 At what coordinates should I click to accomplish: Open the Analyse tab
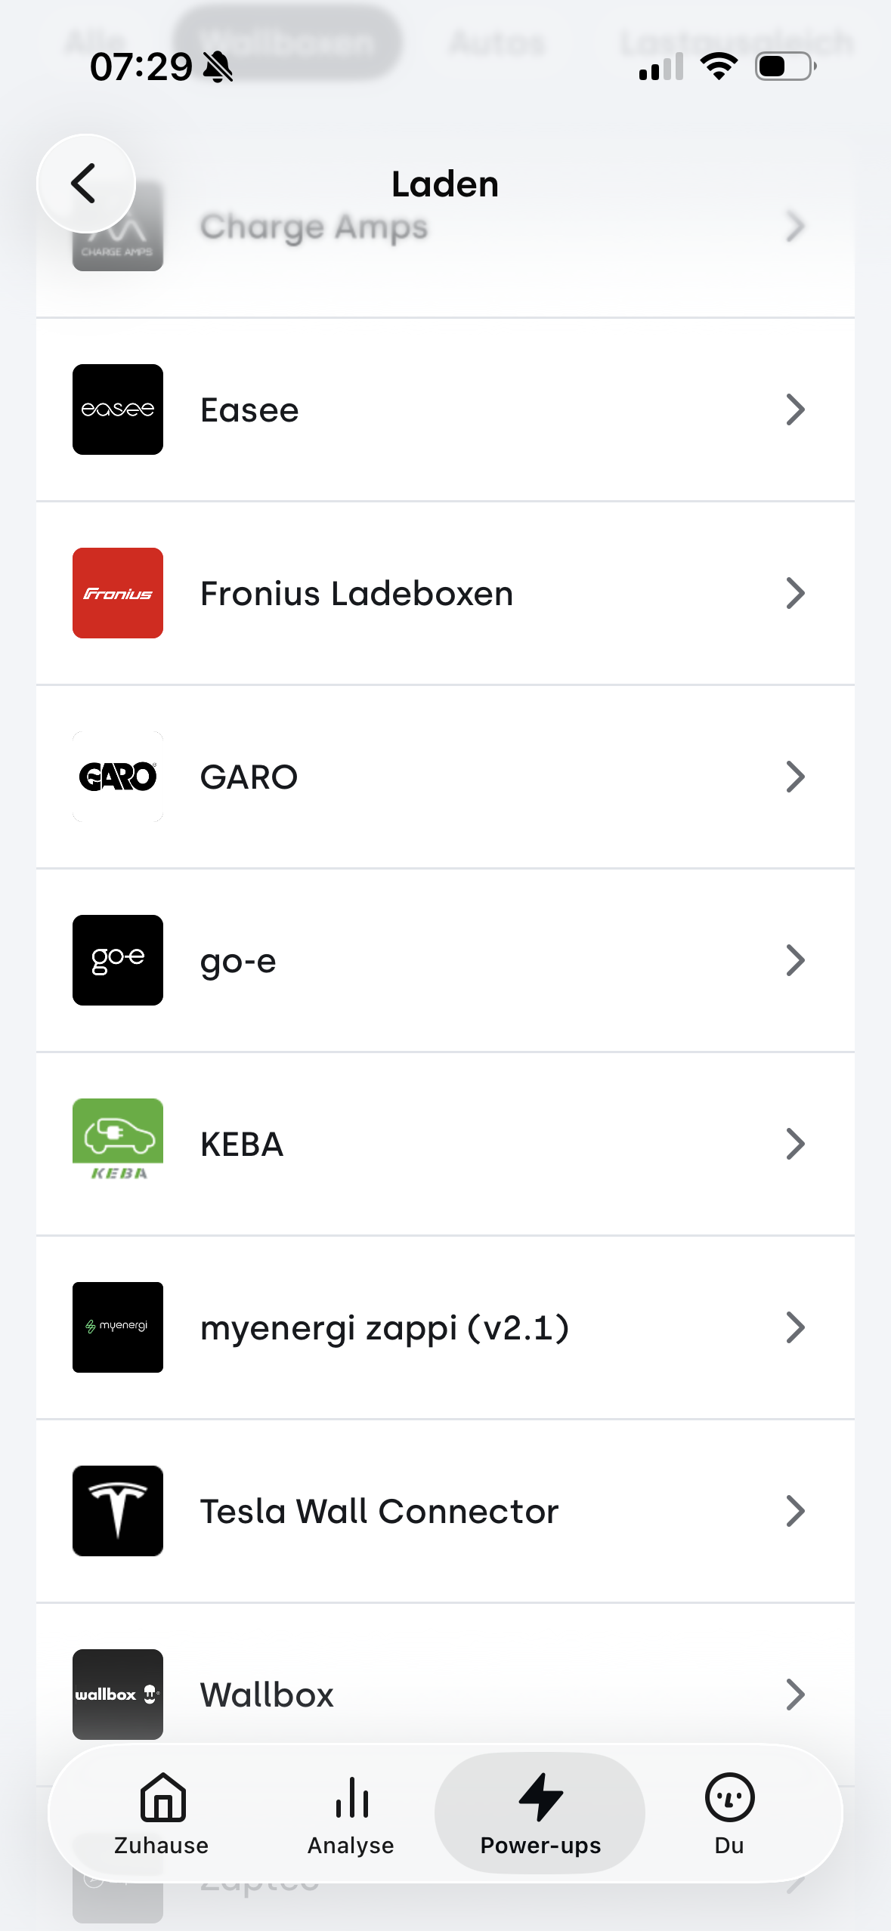[x=351, y=1813]
